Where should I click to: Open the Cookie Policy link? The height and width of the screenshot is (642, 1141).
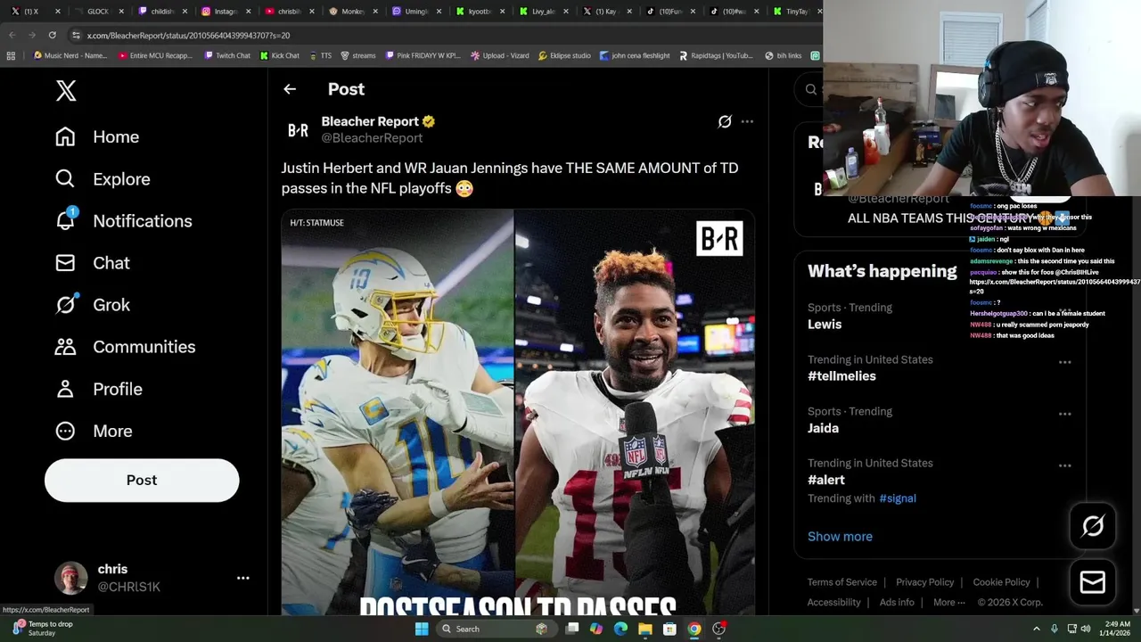pyautogui.click(x=1001, y=582)
